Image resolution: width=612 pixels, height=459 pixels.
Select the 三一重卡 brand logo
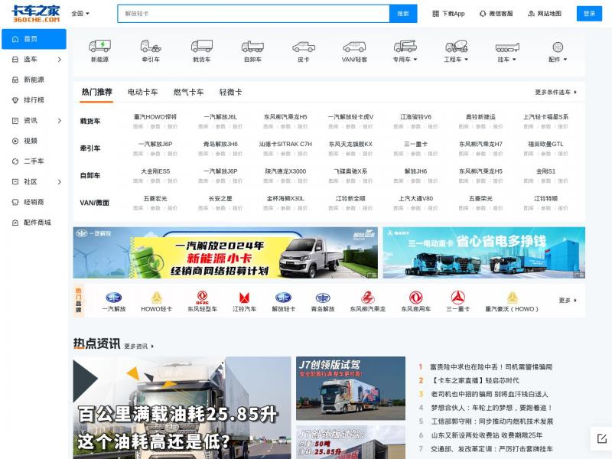[457, 298]
